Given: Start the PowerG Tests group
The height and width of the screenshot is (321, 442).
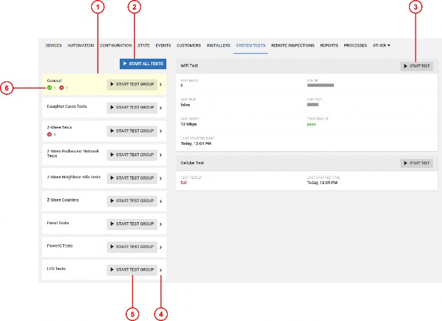Looking at the screenshot, I should tap(132, 247).
